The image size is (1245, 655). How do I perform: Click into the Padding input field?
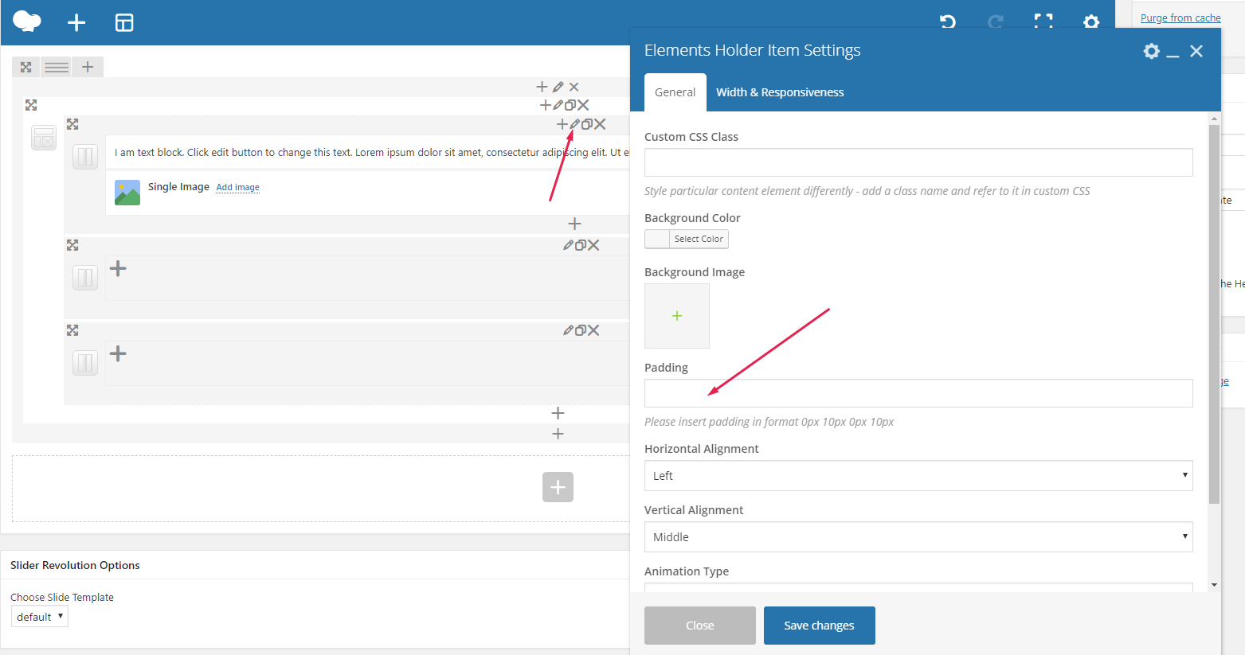(918, 393)
